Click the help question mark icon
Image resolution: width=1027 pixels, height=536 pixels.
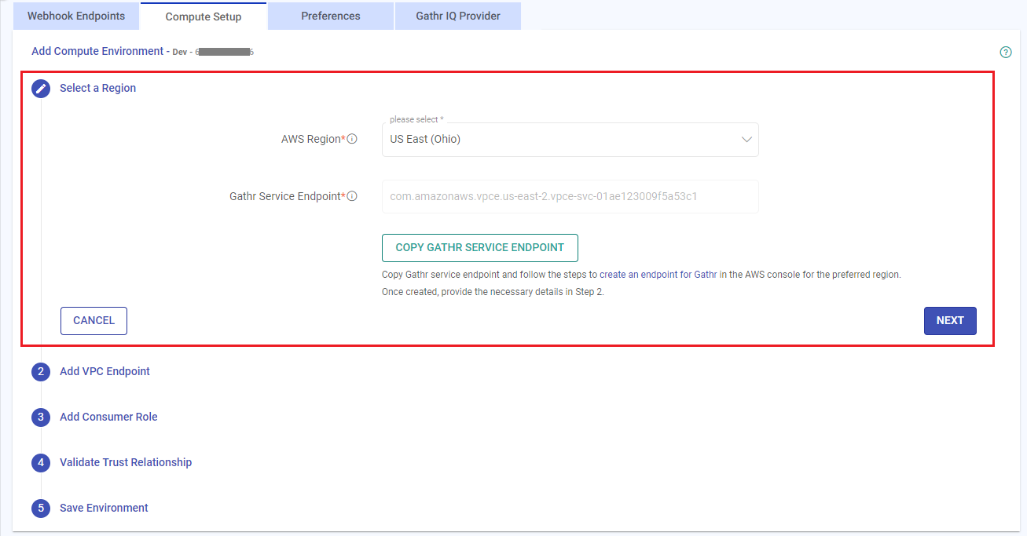pyautogui.click(x=1005, y=53)
